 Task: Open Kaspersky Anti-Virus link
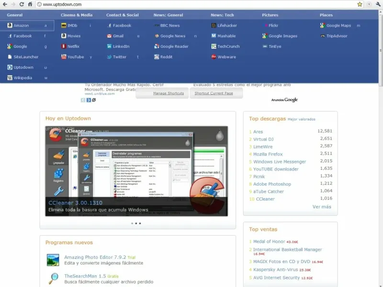[x=276, y=269]
